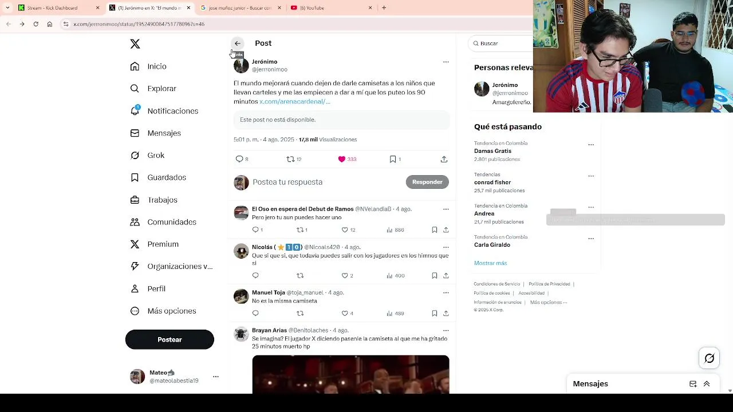The image size is (733, 412).
Task: Click Mostrar más under trends
Action: click(x=490, y=263)
